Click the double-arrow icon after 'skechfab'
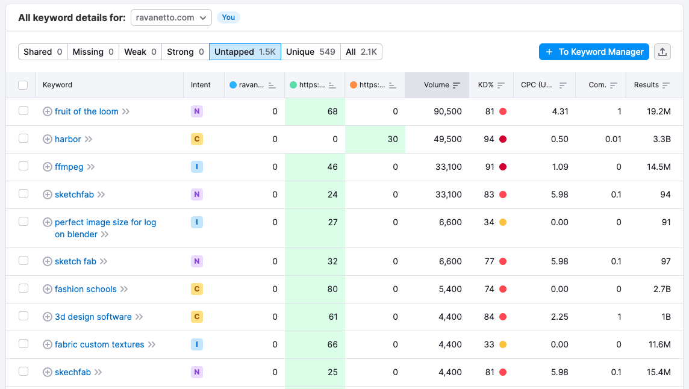This screenshot has height=389, width=689. tap(98, 372)
